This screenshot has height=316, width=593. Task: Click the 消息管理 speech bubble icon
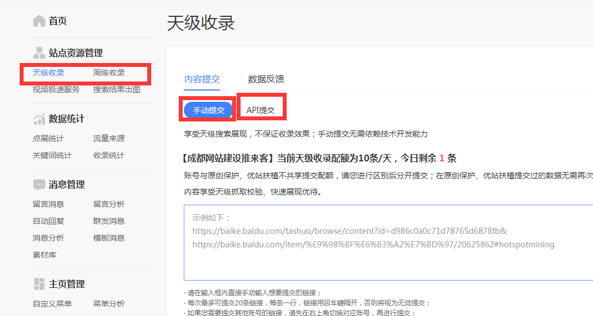39,184
